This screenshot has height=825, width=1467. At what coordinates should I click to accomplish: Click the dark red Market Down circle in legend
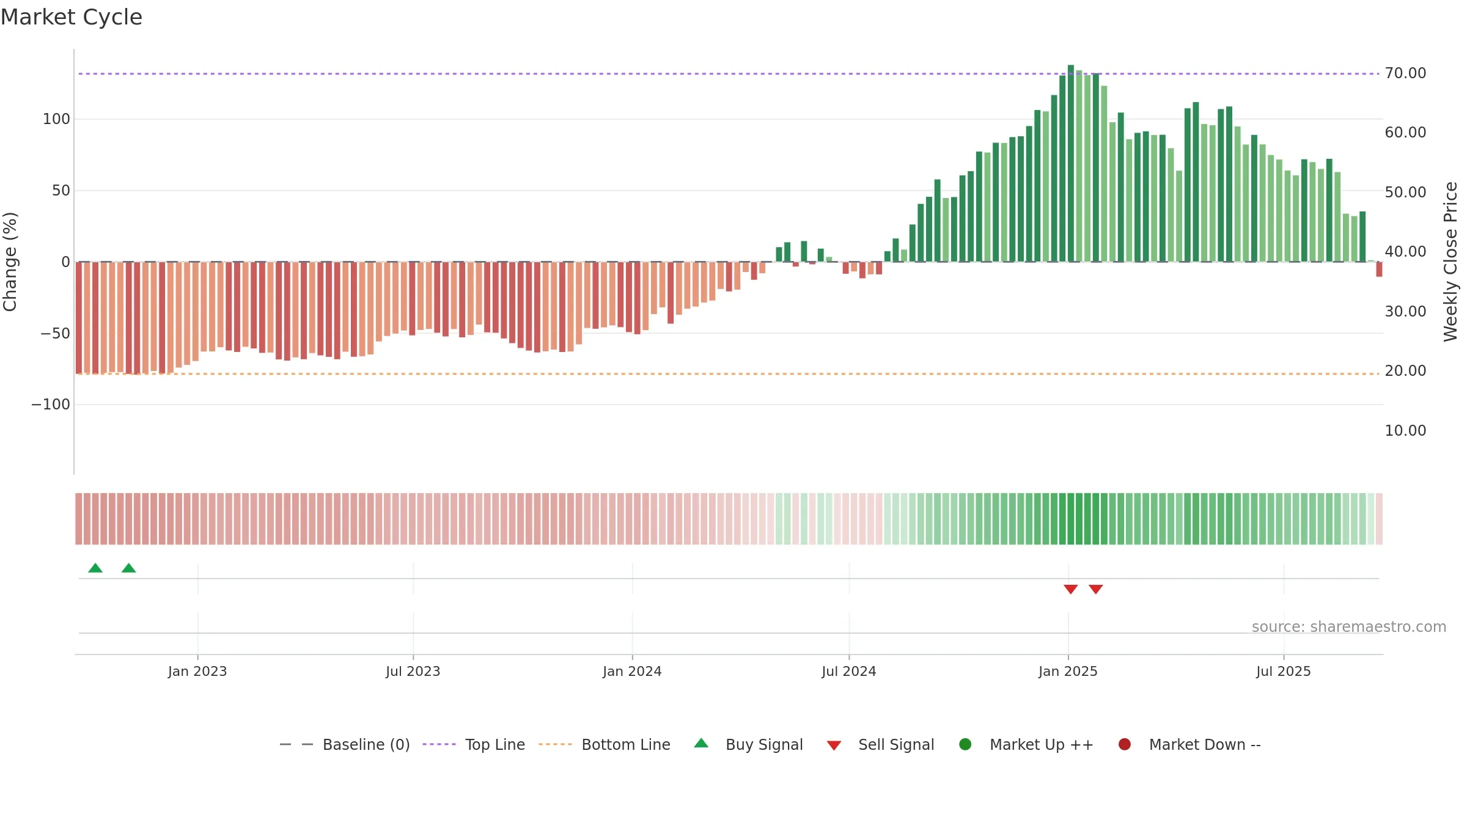tap(1124, 744)
